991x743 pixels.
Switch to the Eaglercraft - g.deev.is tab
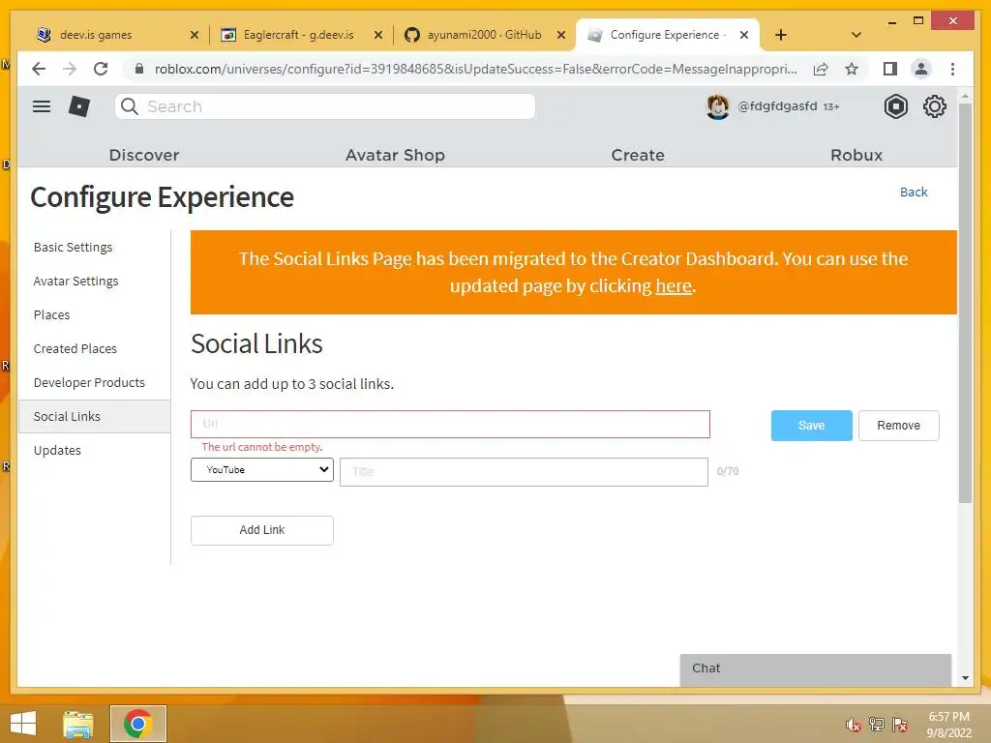pyautogui.click(x=300, y=35)
